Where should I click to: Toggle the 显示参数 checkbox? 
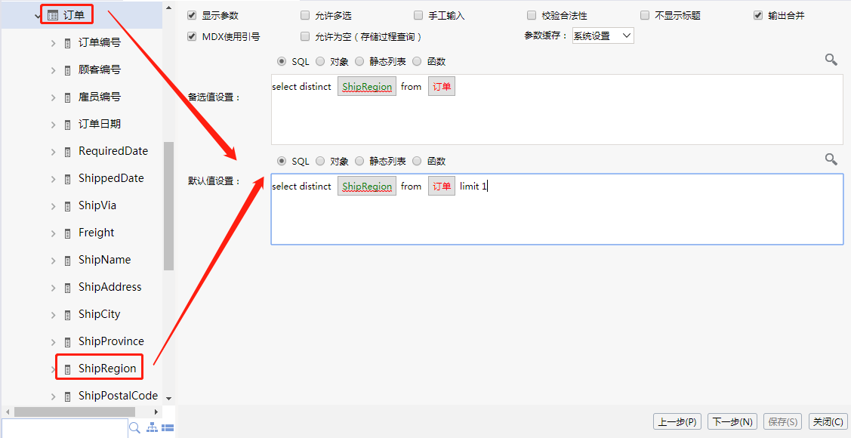point(191,15)
